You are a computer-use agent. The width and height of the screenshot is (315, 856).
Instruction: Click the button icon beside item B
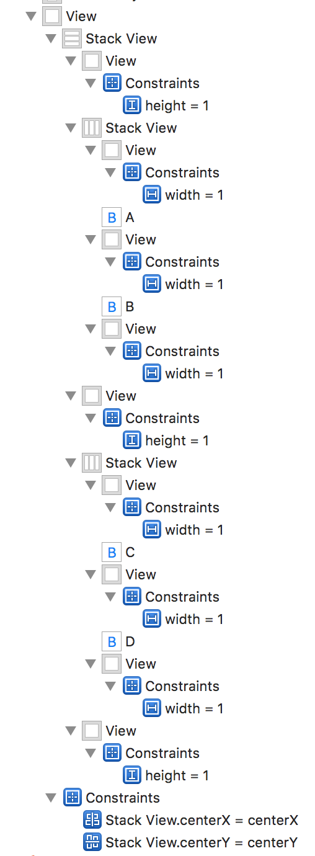(112, 306)
